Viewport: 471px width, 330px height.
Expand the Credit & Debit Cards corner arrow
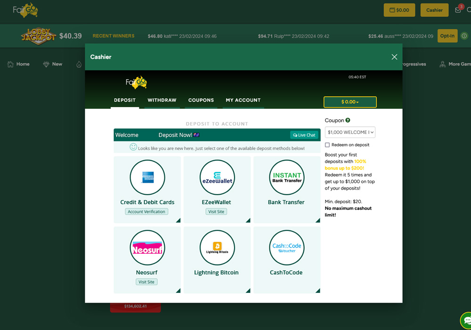click(x=179, y=220)
